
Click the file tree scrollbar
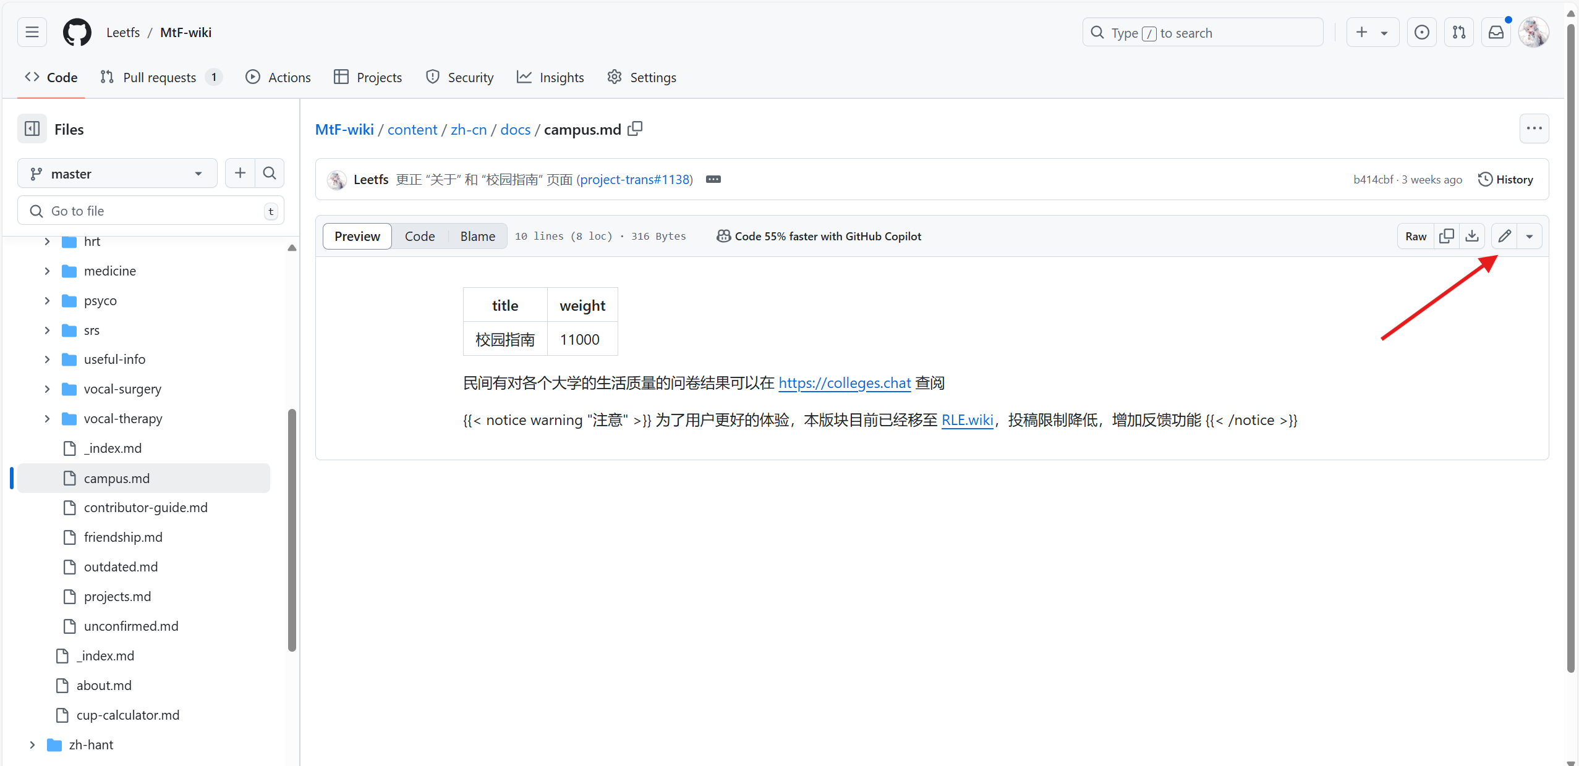point(292,529)
